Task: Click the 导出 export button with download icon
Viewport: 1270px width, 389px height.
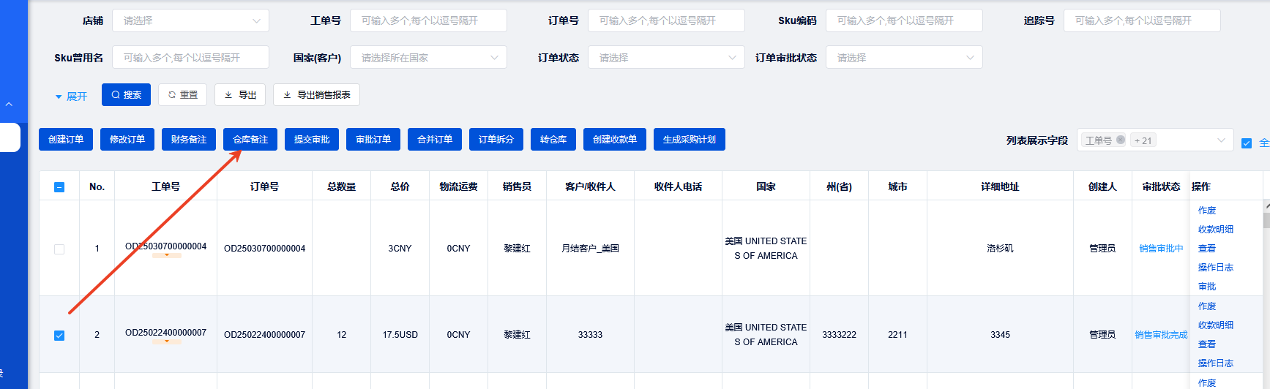Action: pyautogui.click(x=240, y=95)
